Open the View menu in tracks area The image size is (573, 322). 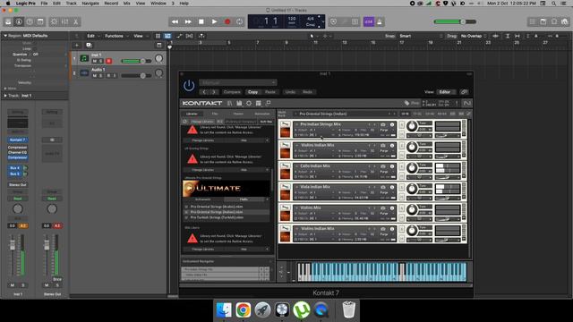pyautogui.click(x=141, y=36)
